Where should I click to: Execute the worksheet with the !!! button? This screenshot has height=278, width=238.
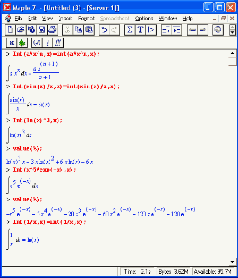58,43
